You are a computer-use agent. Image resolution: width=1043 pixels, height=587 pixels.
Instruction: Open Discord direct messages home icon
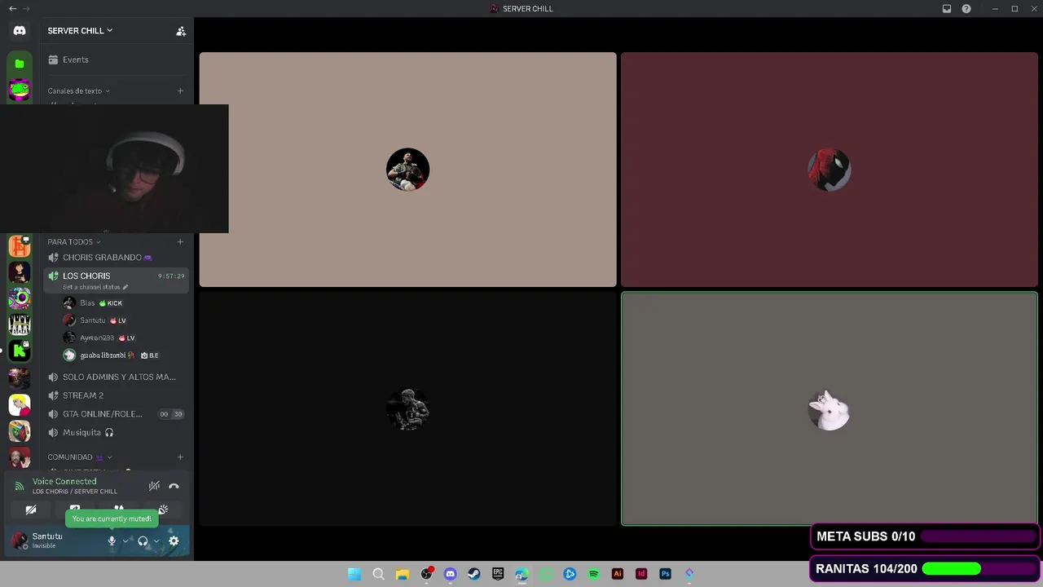[x=20, y=30]
